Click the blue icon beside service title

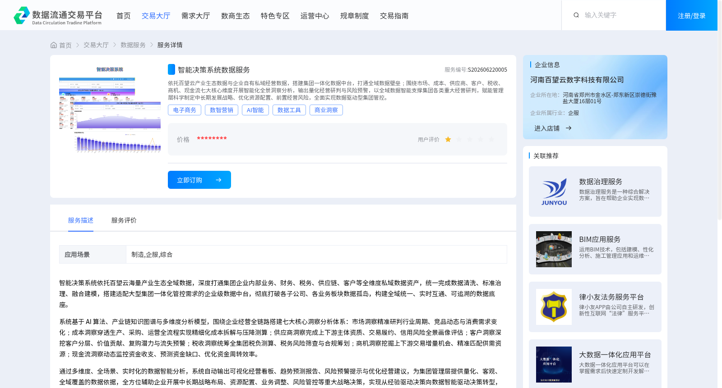pos(171,69)
